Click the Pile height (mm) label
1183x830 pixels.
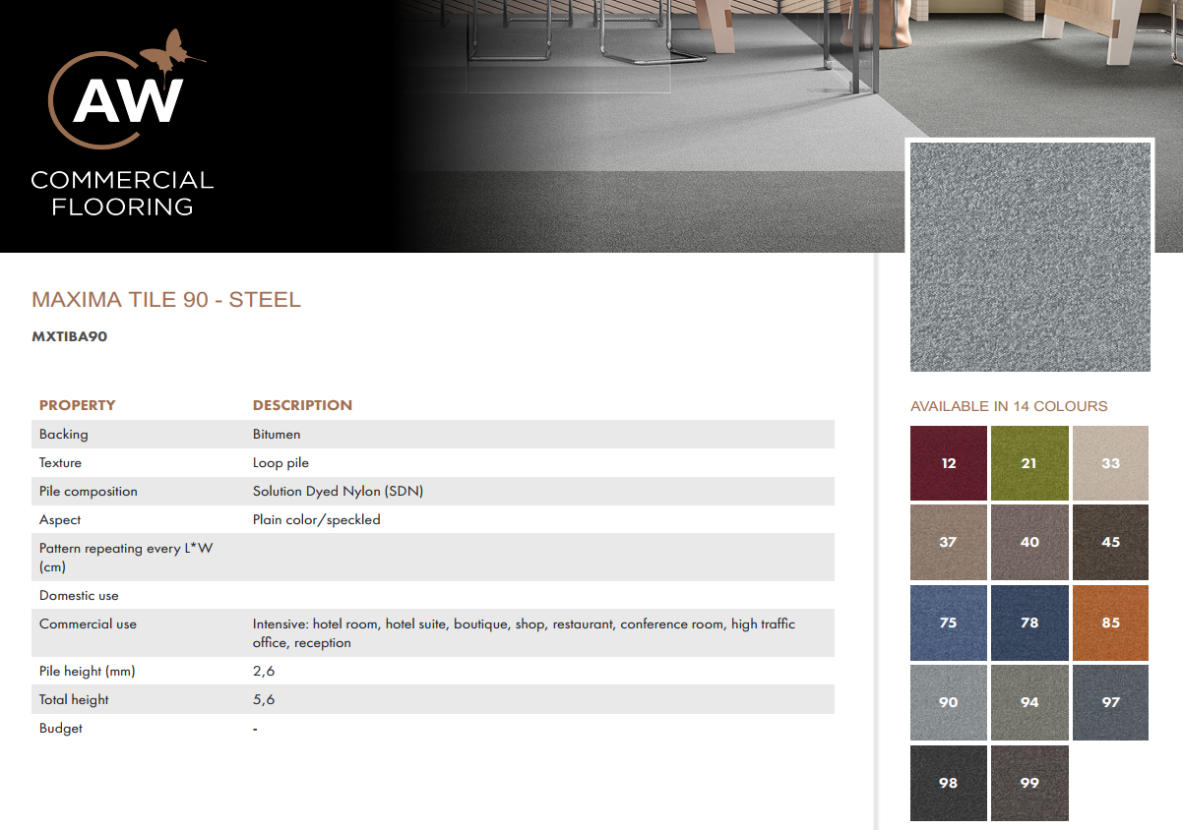pos(87,671)
